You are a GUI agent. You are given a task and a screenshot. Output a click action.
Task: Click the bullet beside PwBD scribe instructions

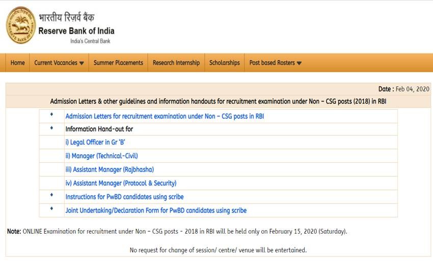51,195
